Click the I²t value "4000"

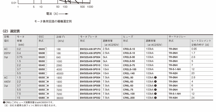pos(59,70)
